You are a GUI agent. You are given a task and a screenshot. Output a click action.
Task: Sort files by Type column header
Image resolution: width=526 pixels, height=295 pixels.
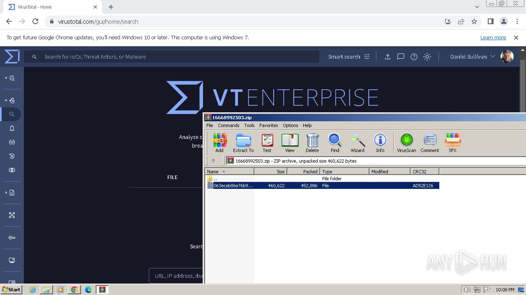pyautogui.click(x=344, y=172)
